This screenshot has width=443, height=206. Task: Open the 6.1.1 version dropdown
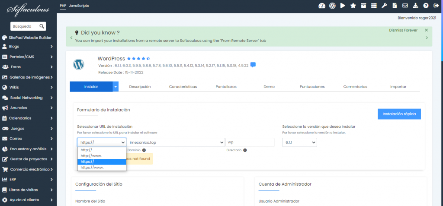coord(299,143)
